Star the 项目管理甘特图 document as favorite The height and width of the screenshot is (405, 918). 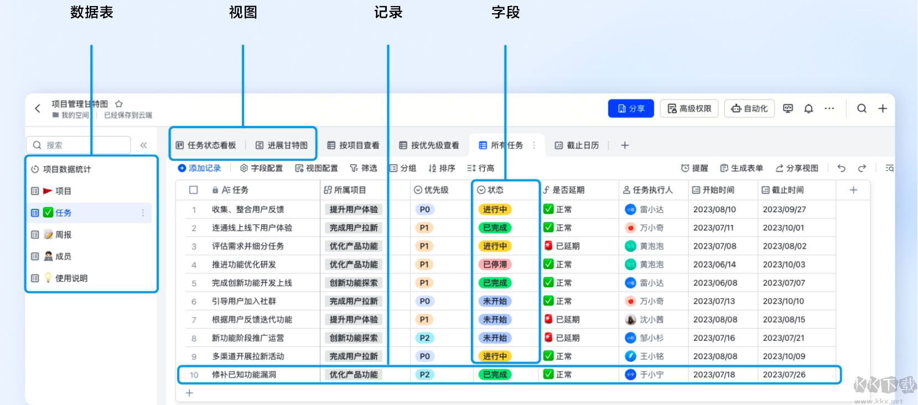pos(119,104)
